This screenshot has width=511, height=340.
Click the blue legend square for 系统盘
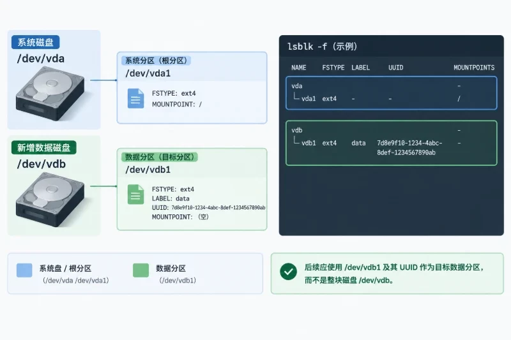[x=24, y=270]
